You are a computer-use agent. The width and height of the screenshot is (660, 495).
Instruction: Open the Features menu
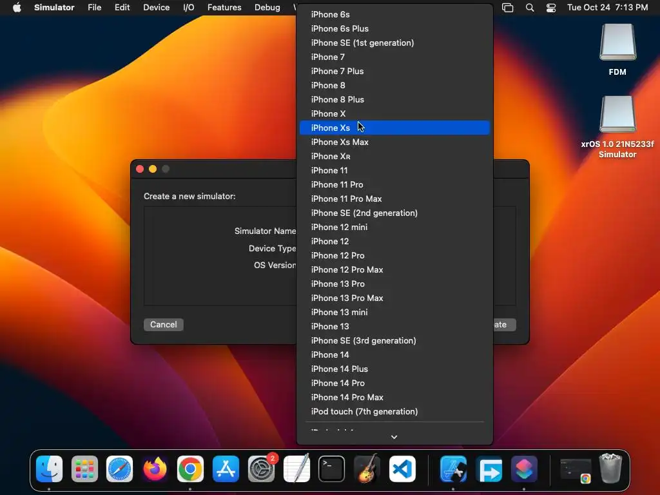tap(224, 8)
